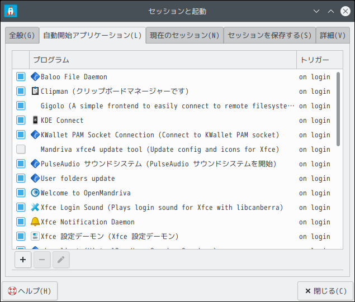Image resolution: width=355 pixels, height=302 pixels.
Task: Click the ヘルプ(H) help button
Action: (x=30, y=291)
